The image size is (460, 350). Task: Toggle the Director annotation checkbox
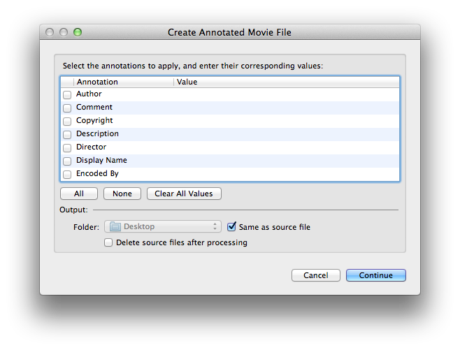pos(67,147)
